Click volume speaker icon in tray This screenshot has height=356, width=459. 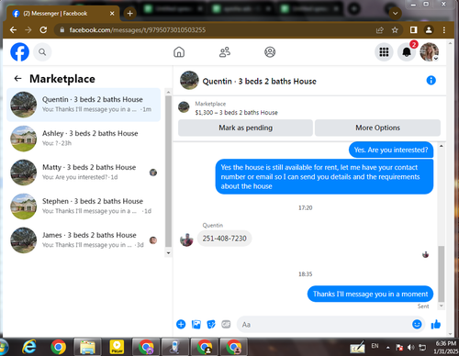tap(410, 348)
